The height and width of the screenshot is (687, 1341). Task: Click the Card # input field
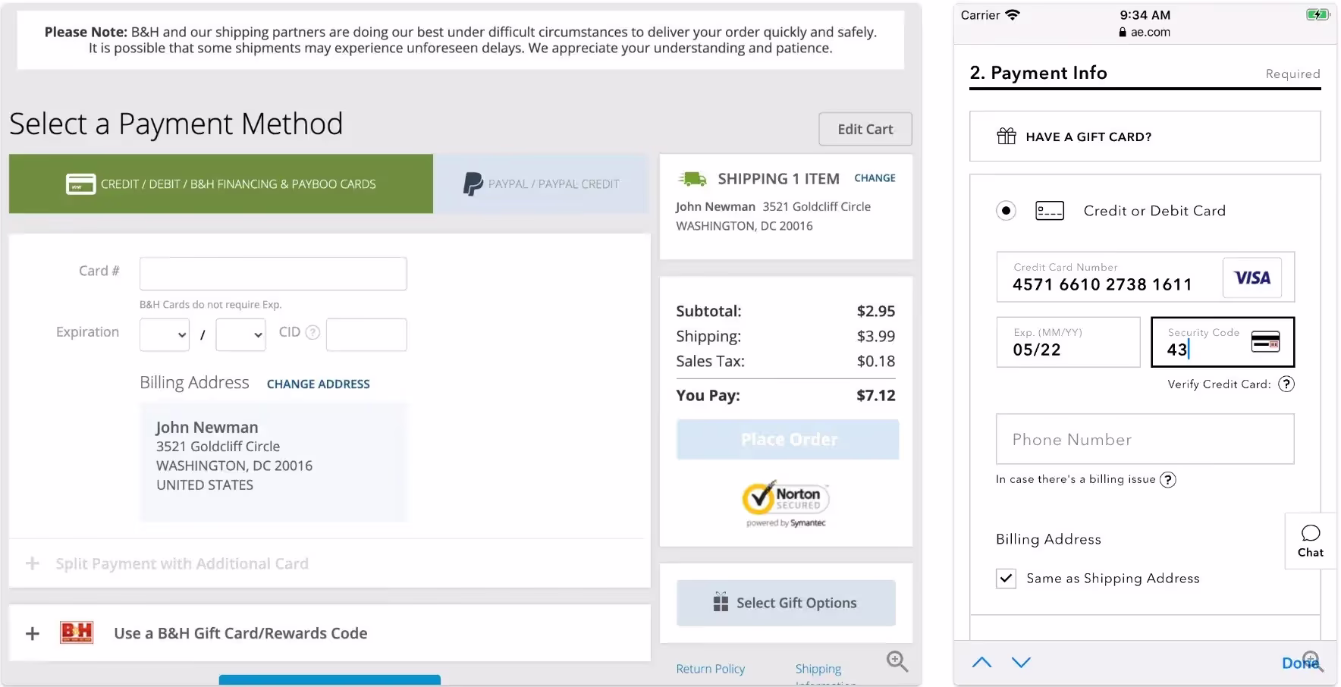pyautogui.click(x=273, y=274)
